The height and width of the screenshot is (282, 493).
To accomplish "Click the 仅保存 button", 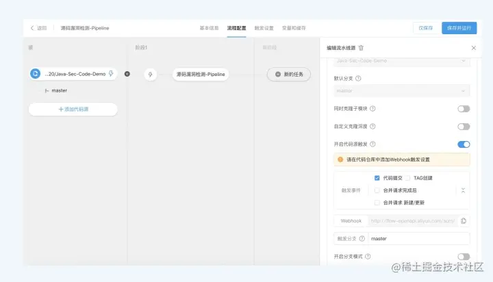I will tap(425, 28).
